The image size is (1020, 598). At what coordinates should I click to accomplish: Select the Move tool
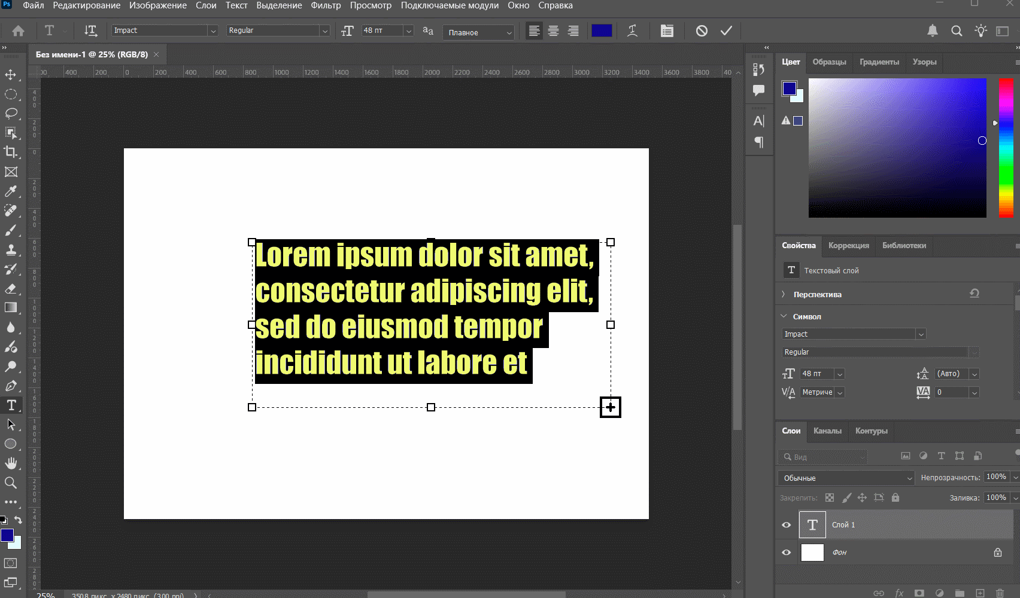tap(11, 75)
